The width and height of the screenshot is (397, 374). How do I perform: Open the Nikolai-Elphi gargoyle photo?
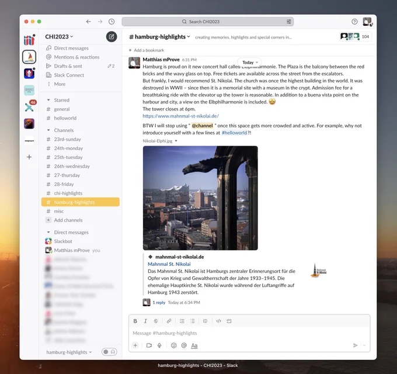tap(200, 198)
